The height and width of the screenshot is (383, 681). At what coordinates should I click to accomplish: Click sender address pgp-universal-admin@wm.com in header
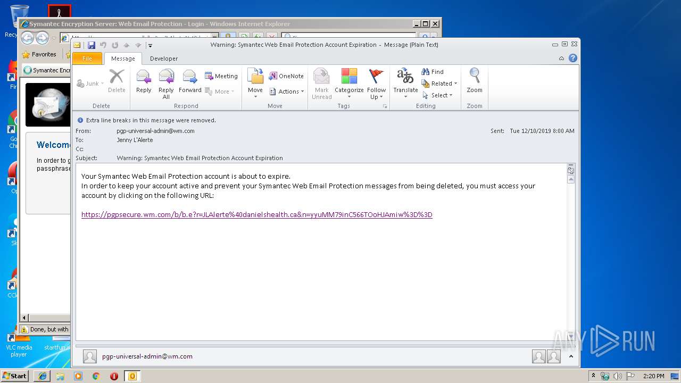coord(155,131)
